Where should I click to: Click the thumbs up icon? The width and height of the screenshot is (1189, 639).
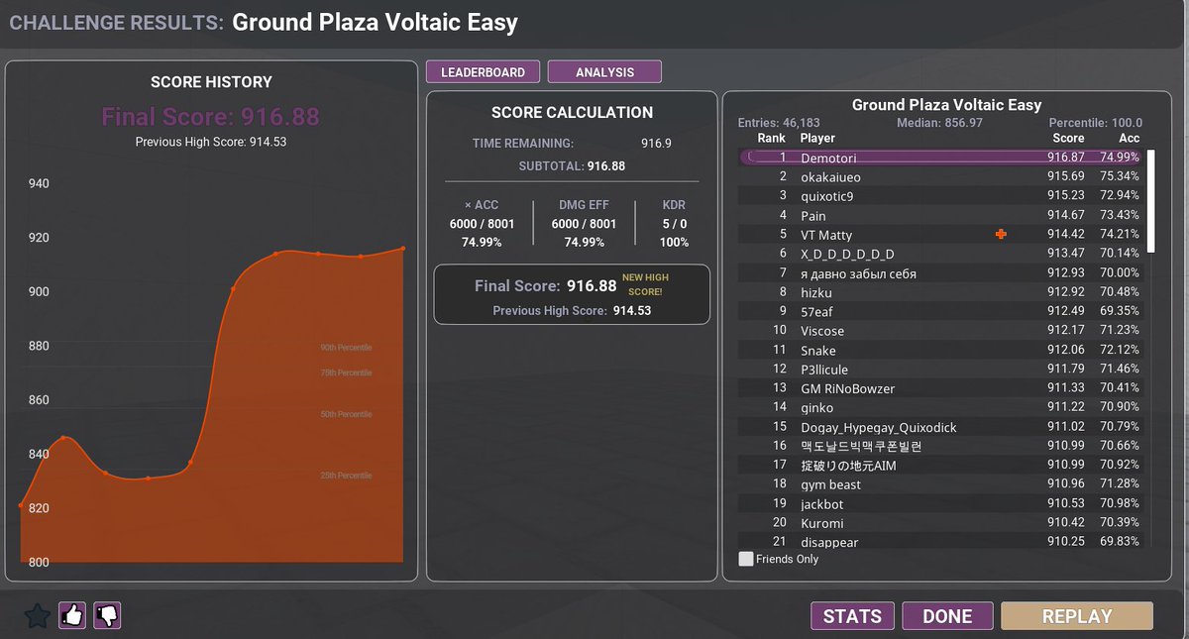click(72, 616)
